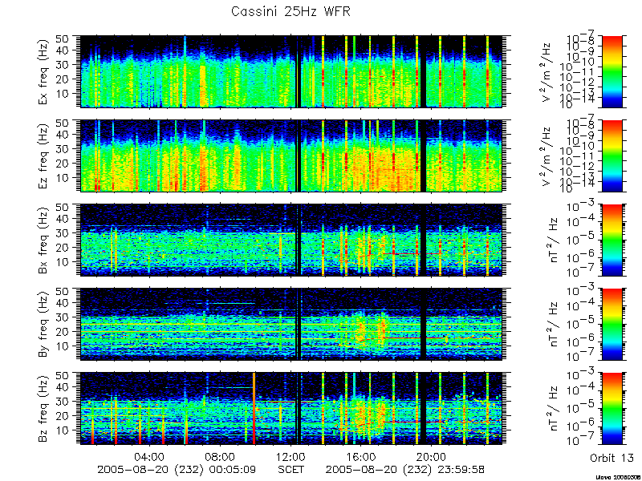The image size is (642, 481).
Task: Select the "Ex freq (Hz)" axis label
Action: point(44,71)
